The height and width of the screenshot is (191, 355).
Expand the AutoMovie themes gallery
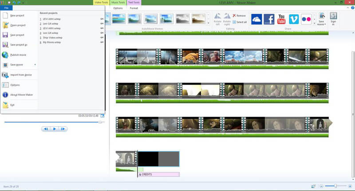208,23
